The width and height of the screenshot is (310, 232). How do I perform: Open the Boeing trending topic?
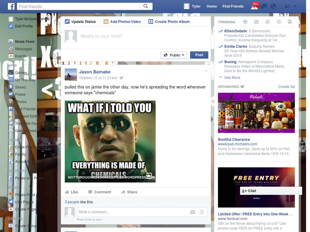230,62
